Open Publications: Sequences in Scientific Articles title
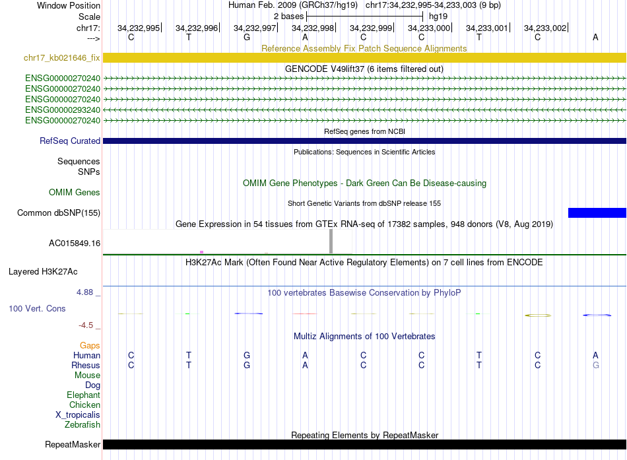Screen dimensions: 627x460 coord(364,152)
